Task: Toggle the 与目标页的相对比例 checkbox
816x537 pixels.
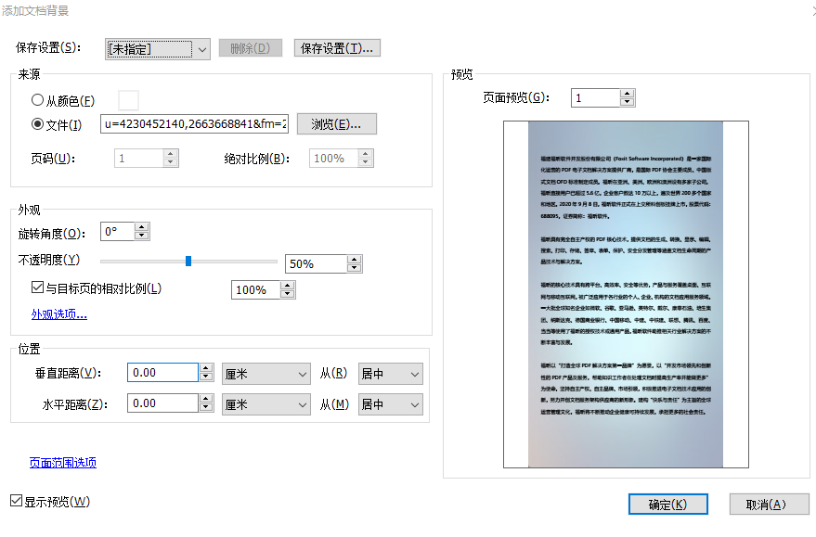Action: [35, 288]
